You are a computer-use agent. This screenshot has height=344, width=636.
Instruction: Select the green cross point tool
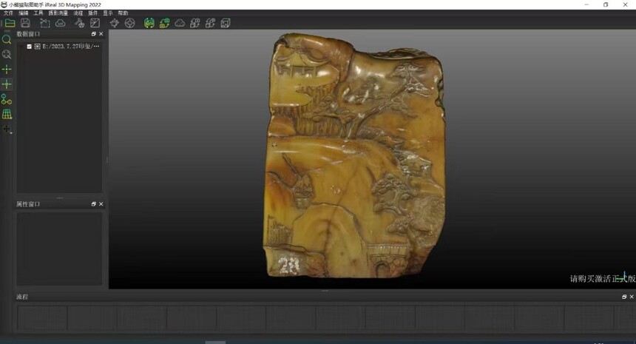click(7, 70)
